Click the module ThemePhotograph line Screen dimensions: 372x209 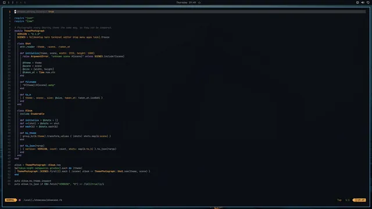[x=30, y=31]
